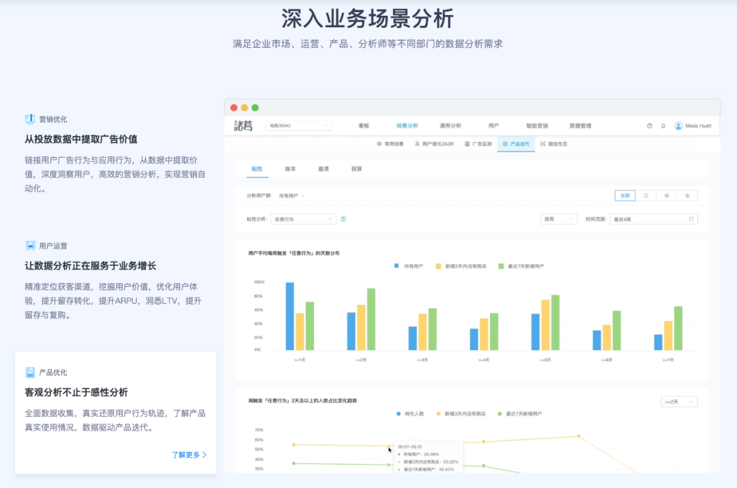Screen dimensions: 737x488
Task: Toggle 新增3天内没有购买 legend in line chart
Action: [461, 414]
